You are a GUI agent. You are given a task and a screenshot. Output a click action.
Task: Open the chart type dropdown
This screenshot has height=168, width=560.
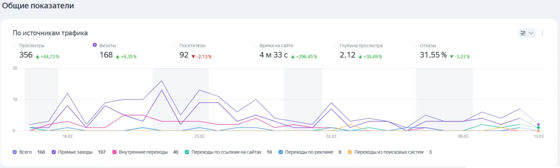coord(526,33)
